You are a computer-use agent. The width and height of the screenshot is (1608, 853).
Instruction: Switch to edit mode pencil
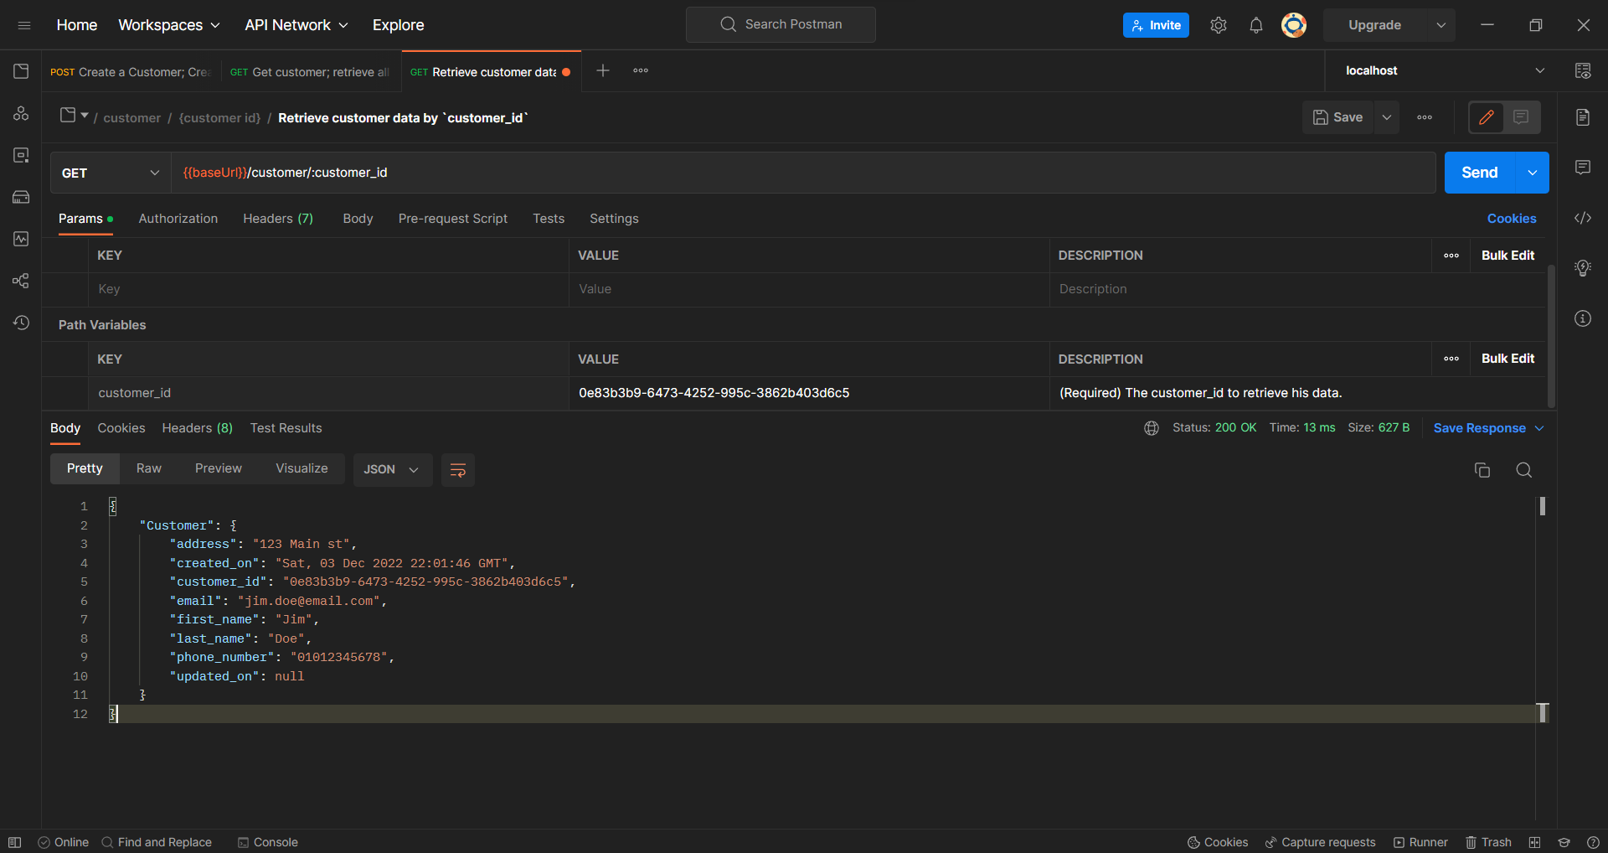(1487, 117)
